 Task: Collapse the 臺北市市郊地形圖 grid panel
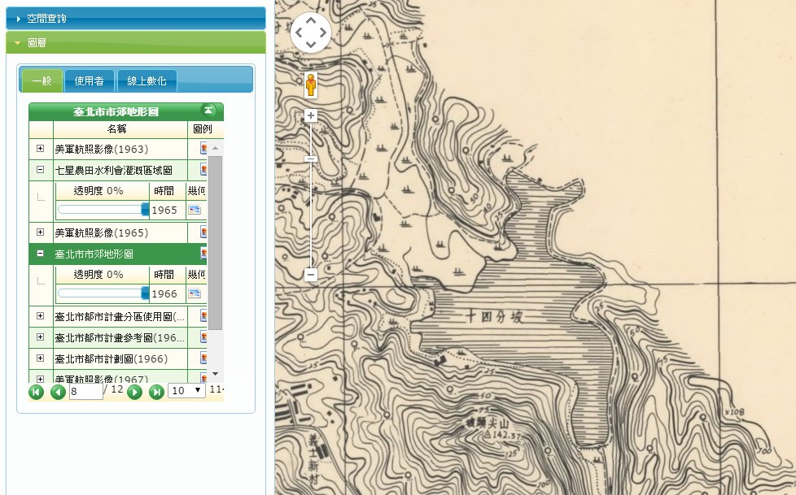click(x=208, y=111)
